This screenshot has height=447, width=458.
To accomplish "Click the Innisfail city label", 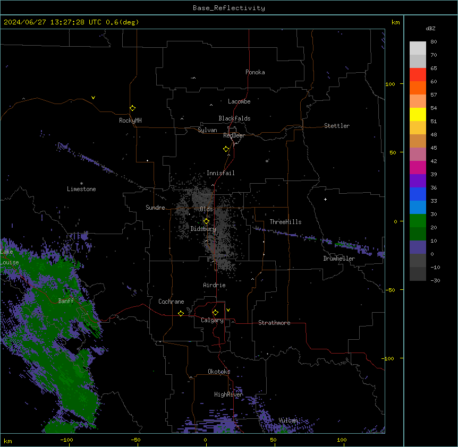I will coord(220,173).
